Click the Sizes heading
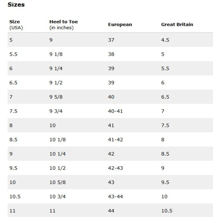The width and height of the screenshot is (213, 217). click(16, 5)
